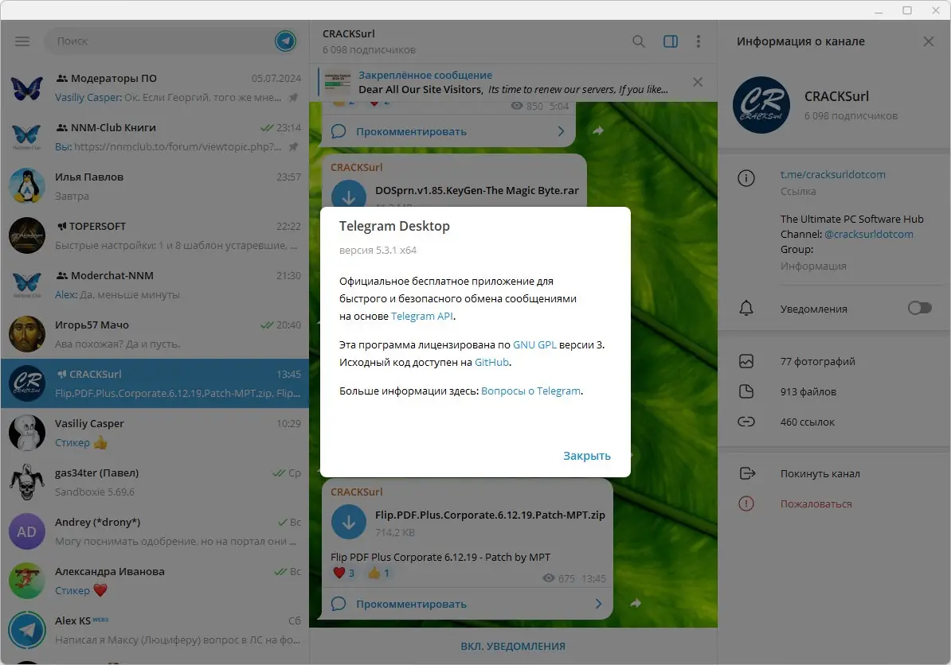Toggle the right info side panel
Image resolution: width=951 pixels, height=665 pixels.
(670, 41)
